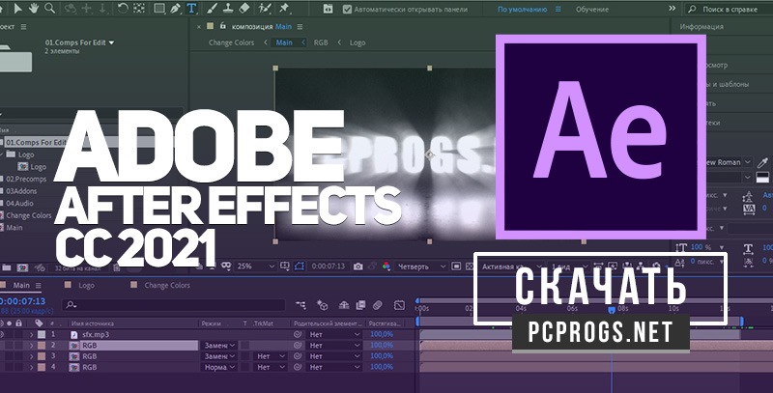Select the Rotation tool

click(123, 8)
